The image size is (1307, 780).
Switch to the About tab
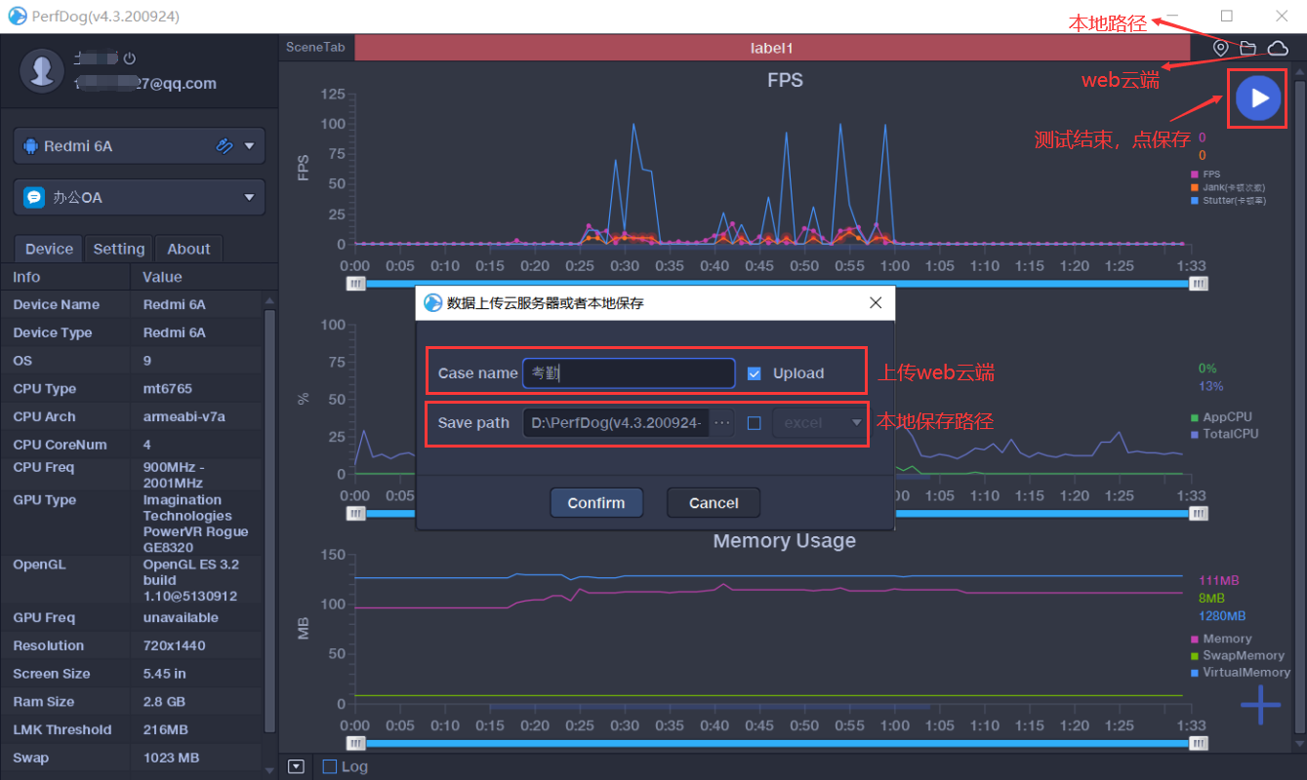coord(188,249)
